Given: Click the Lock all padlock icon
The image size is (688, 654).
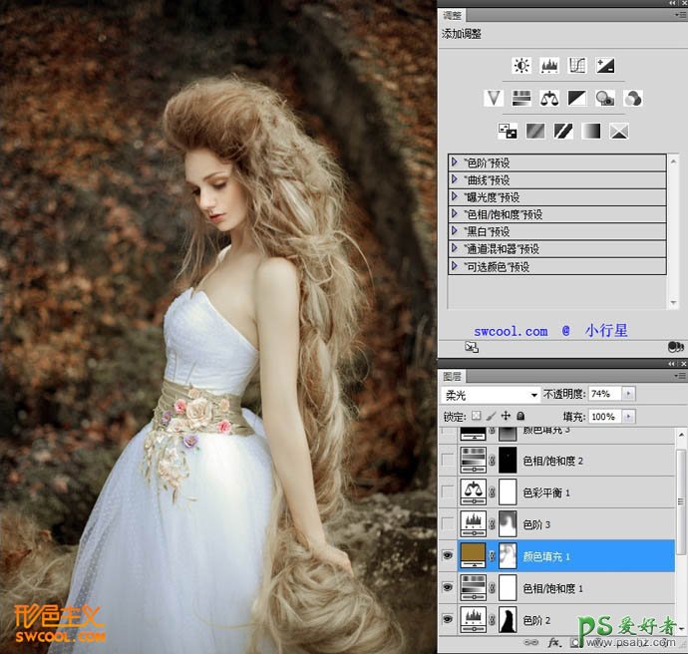Looking at the screenshot, I should 521,416.
